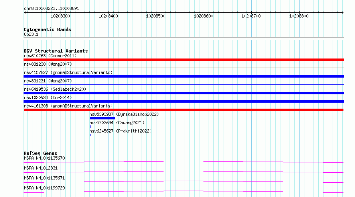Open nsv4157827 (gnomADStructuralVariants) label
This screenshot has height=197, width=355.
point(68,72)
